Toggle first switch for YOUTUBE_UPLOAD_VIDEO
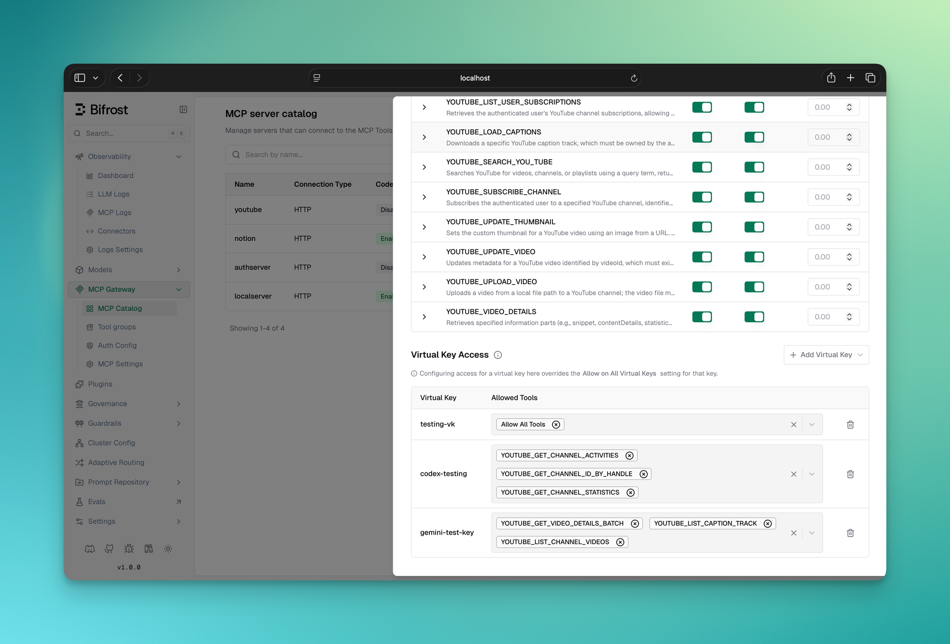Viewport: 950px width, 644px height. [702, 287]
